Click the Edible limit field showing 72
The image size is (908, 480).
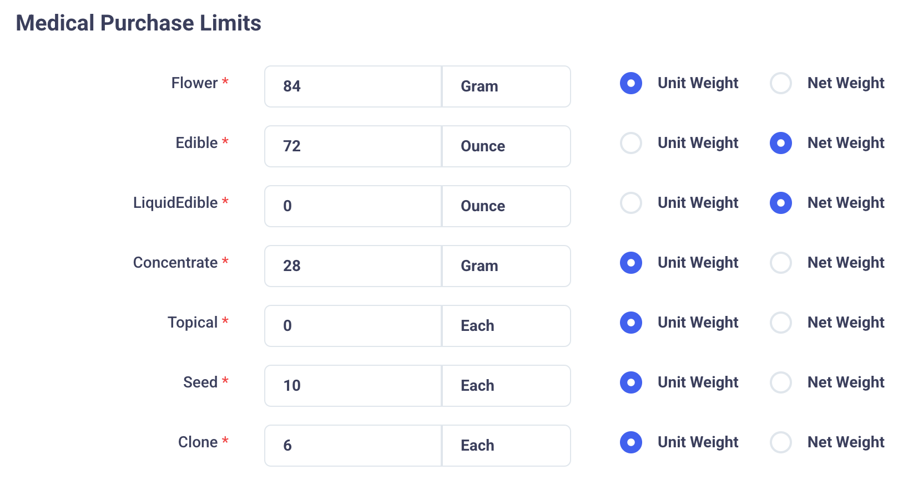pos(353,146)
